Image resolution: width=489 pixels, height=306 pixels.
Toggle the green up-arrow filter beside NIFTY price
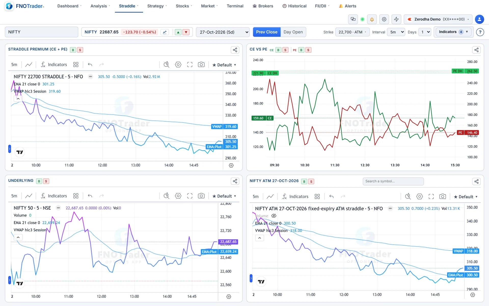(x=178, y=32)
